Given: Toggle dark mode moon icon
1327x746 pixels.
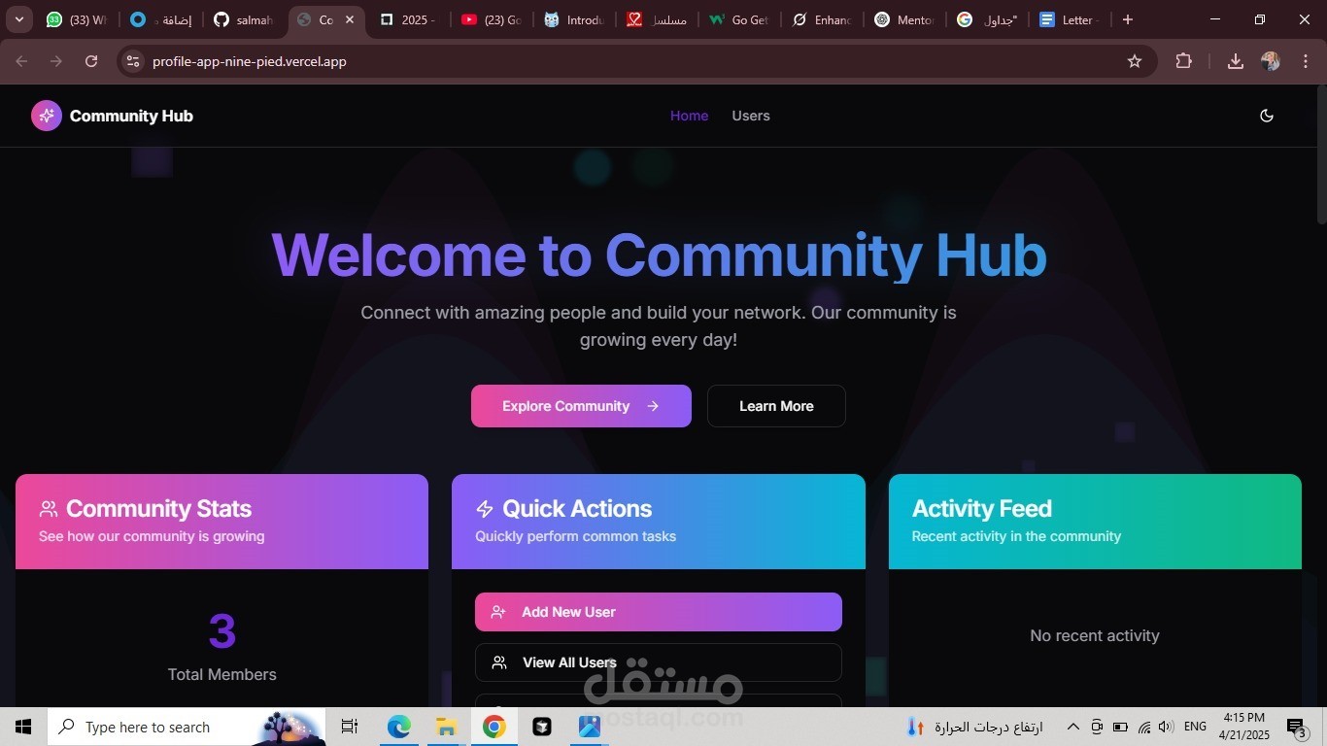Looking at the screenshot, I should pyautogui.click(x=1267, y=116).
